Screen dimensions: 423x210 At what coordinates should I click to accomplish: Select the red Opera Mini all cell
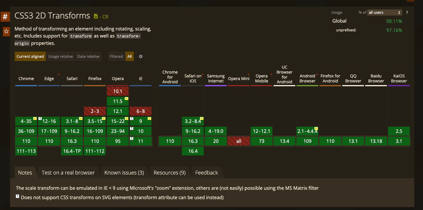(239, 141)
